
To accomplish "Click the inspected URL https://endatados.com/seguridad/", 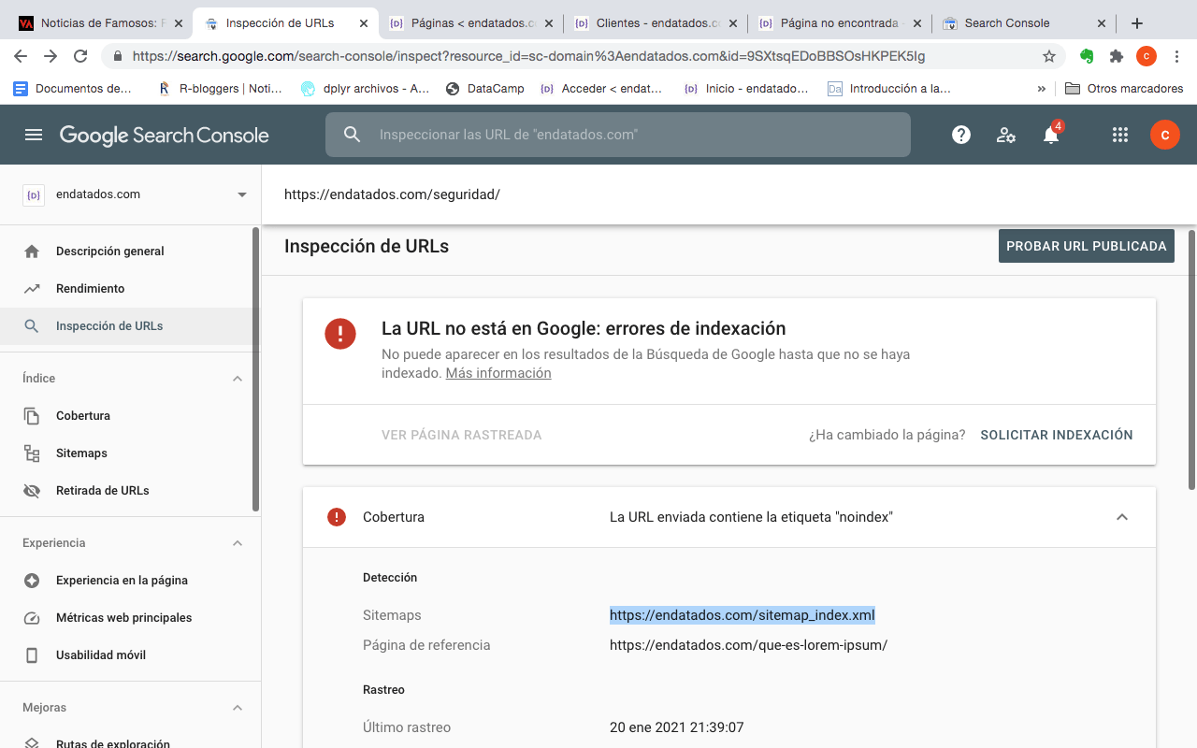I will (392, 194).
